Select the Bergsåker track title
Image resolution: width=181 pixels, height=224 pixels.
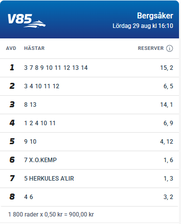point(155,16)
